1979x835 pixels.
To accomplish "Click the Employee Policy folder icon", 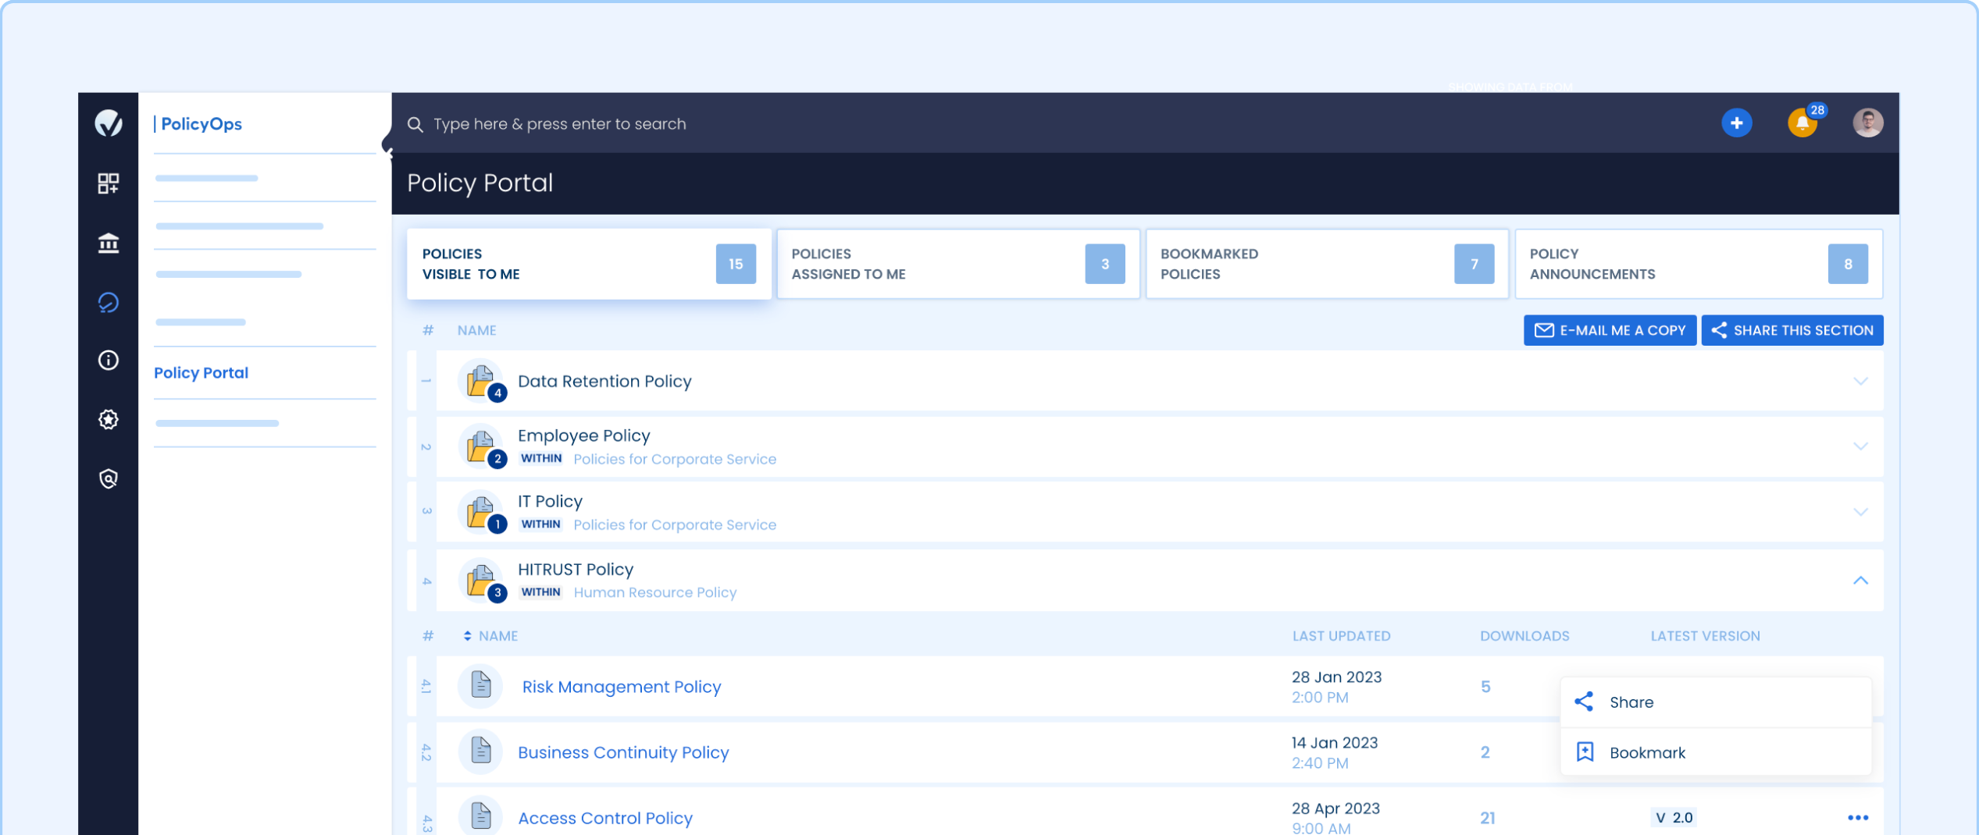I will [481, 446].
